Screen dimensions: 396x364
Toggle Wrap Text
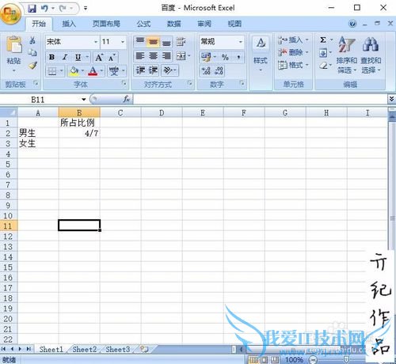181,41
